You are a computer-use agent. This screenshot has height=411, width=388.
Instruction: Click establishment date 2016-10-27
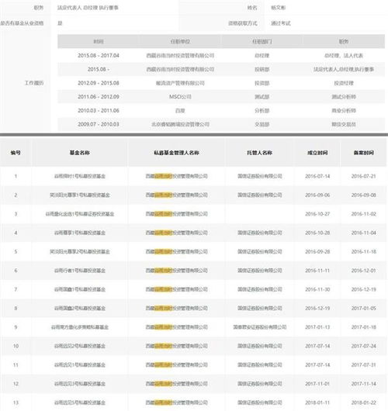(x=317, y=214)
